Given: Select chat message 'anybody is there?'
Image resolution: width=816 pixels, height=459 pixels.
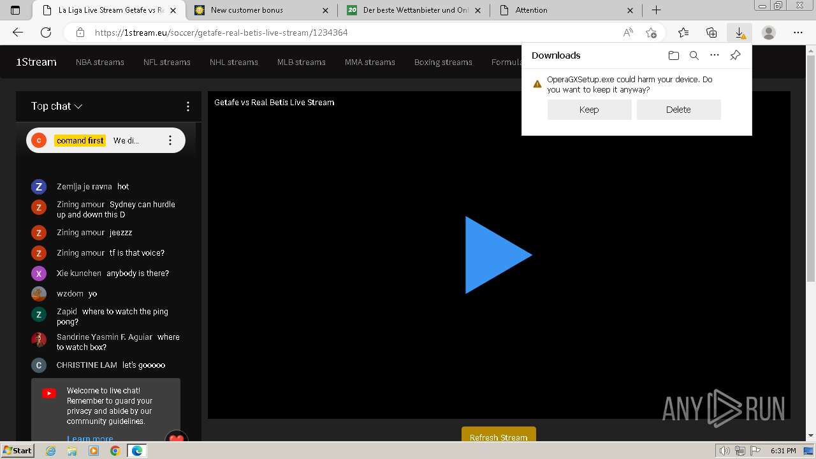Looking at the screenshot, I should tap(138, 273).
